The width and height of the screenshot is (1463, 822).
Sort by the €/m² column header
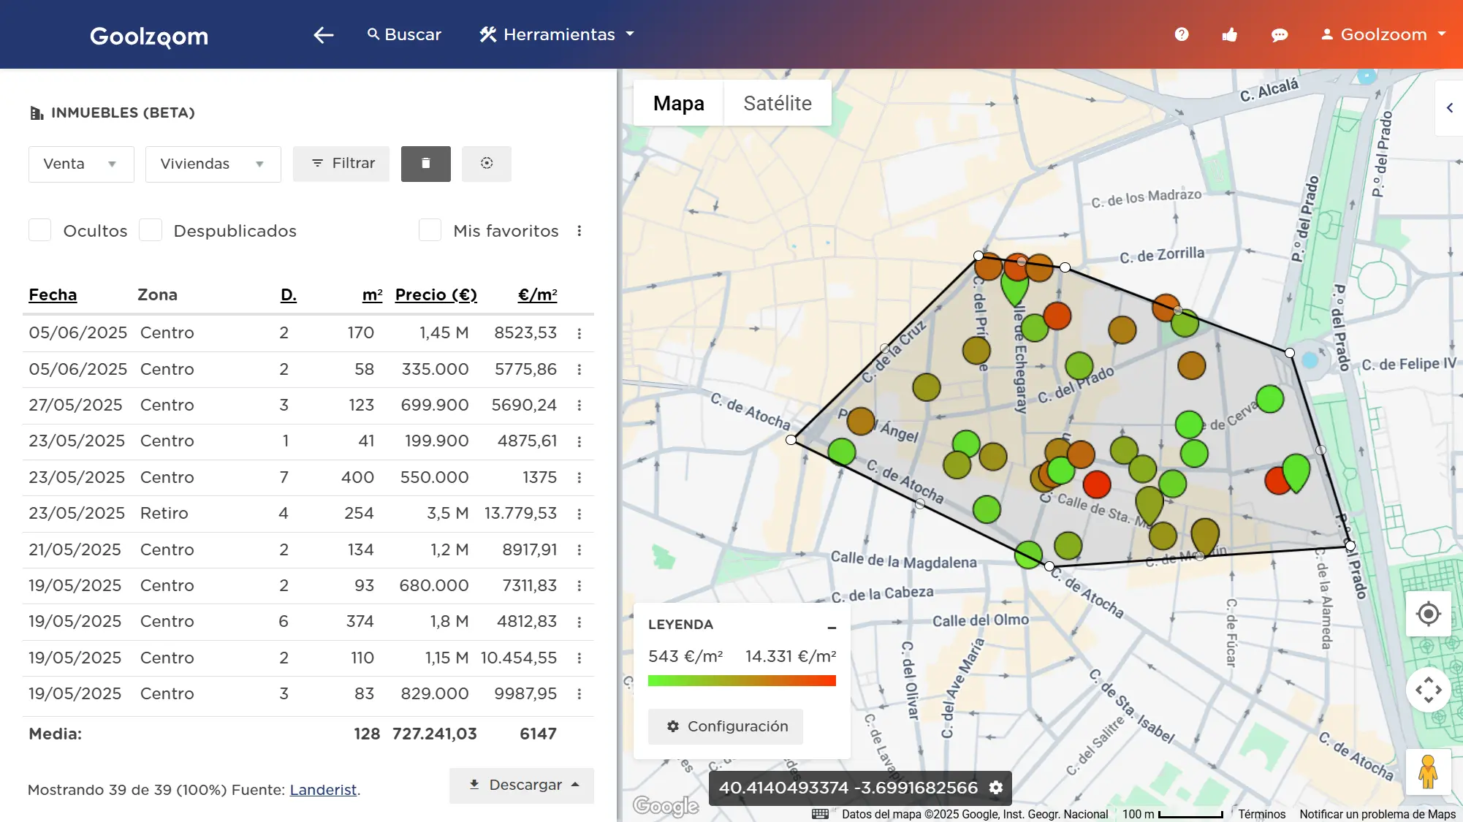538,294
